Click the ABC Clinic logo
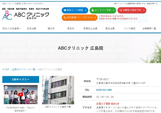Image resolution: width=161 pixels, height=113 pixels. (x=25, y=15)
